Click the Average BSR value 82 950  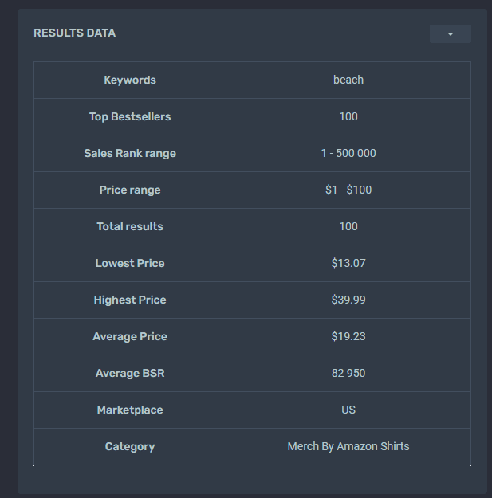coord(348,373)
